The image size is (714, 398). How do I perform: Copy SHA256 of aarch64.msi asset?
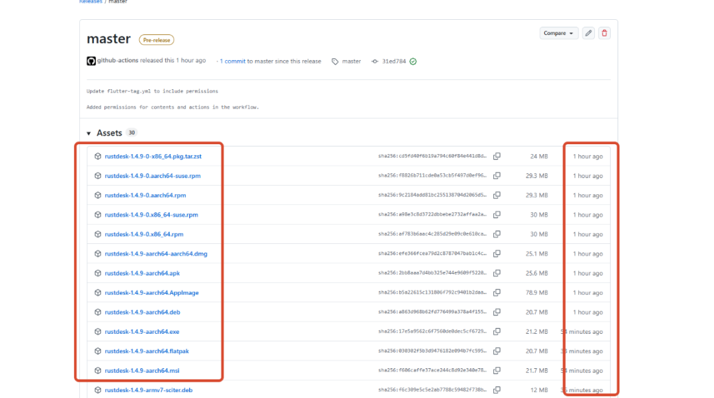pyautogui.click(x=496, y=371)
